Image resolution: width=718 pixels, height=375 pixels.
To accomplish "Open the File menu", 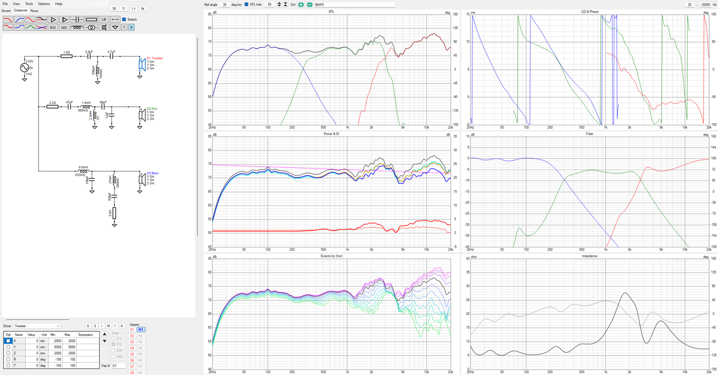I will click(x=5, y=4).
